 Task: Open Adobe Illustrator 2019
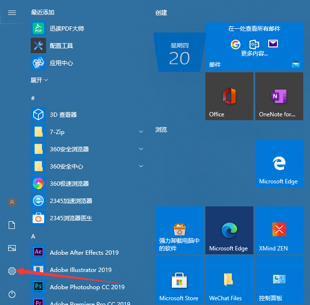pyautogui.click(x=80, y=270)
